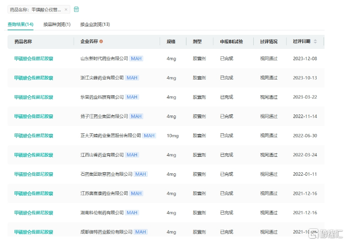The height and width of the screenshot is (242, 346).
Task: Click the MAH badge for 江苏奥赛康药业有限公司
Action: point(136,194)
